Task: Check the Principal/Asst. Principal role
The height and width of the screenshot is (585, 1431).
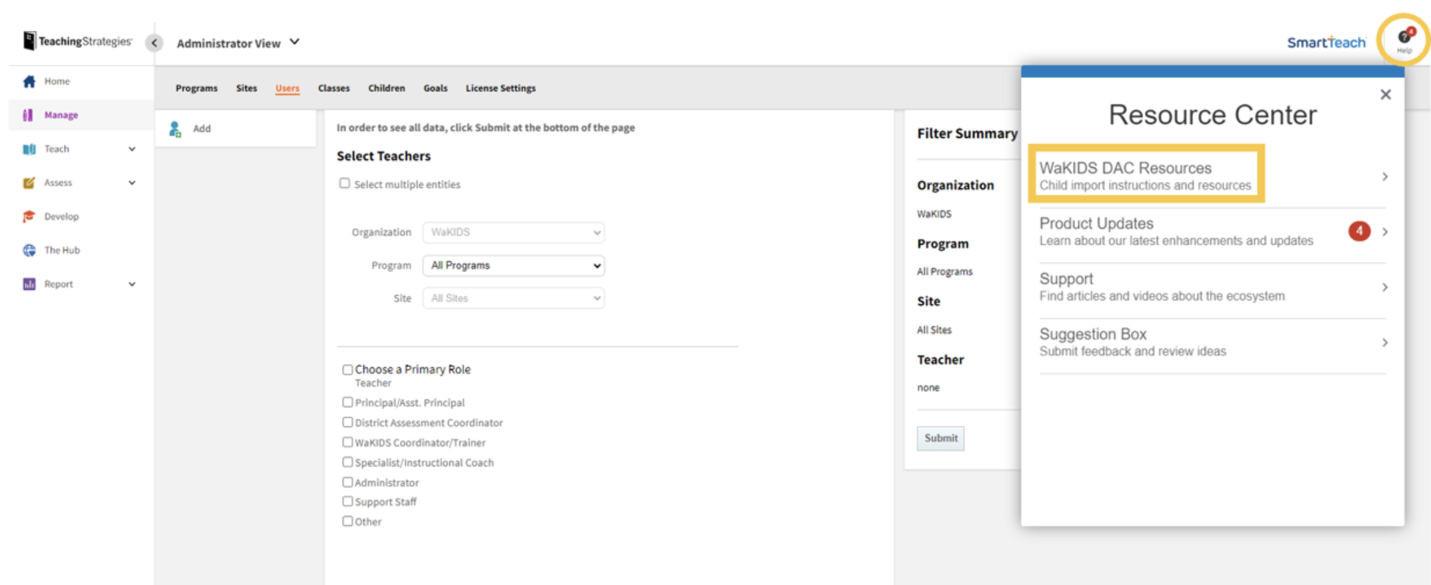Action: (347, 402)
